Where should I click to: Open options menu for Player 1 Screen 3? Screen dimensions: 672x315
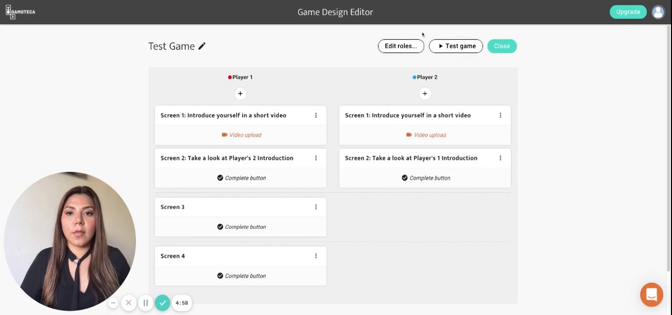[x=316, y=207]
